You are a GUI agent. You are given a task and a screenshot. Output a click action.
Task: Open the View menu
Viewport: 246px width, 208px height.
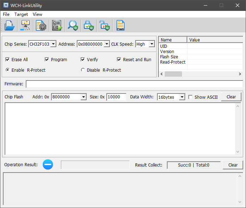(x=37, y=14)
